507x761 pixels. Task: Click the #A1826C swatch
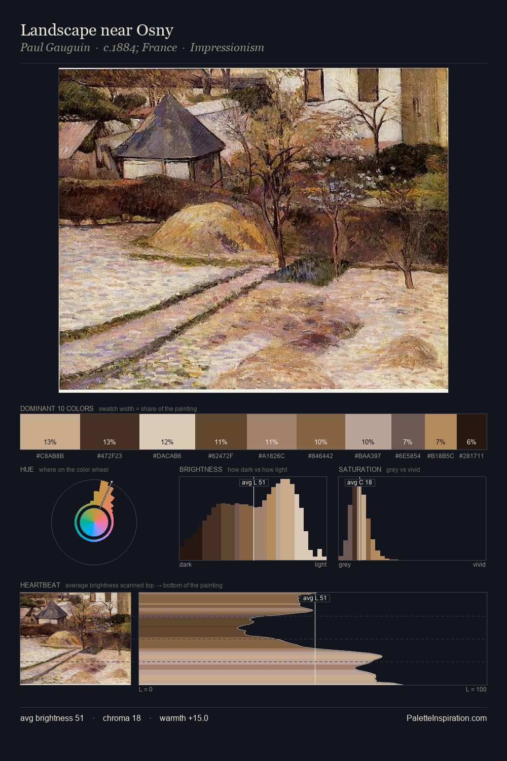[x=272, y=432]
